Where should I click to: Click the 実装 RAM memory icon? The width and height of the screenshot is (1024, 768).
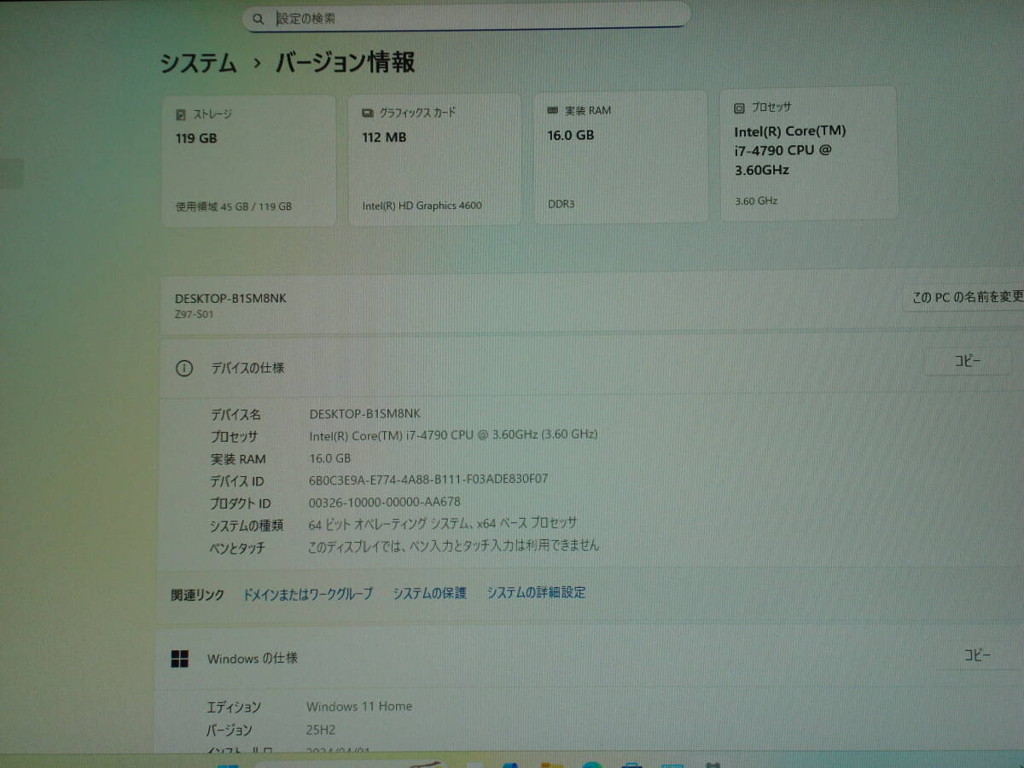pyautogui.click(x=553, y=110)
